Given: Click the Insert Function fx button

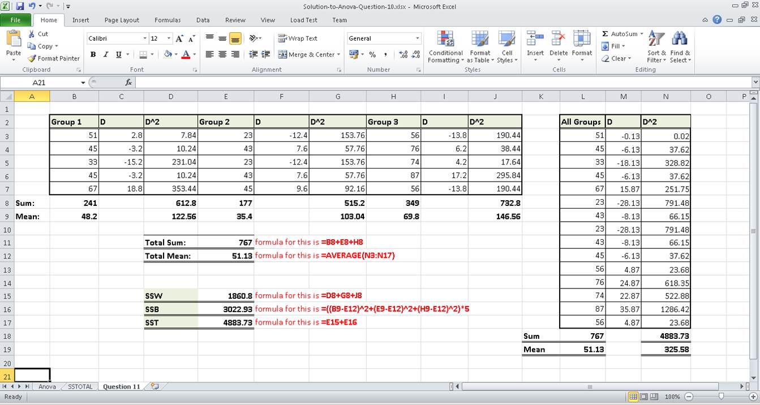Looking at the screenshot, I should [x=128, y=83].
